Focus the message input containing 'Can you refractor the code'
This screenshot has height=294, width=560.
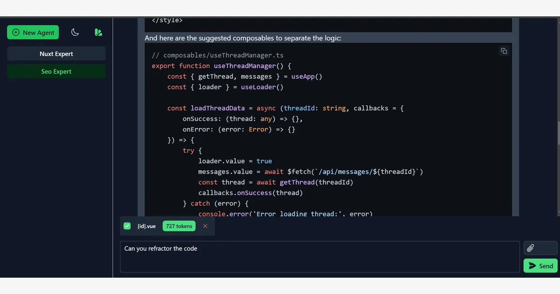[x=320, y=256]
